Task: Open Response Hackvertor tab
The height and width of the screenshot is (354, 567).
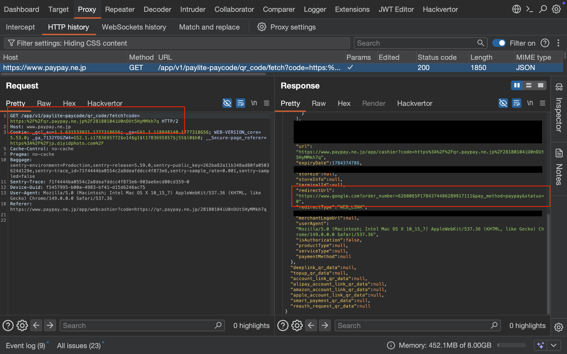Action: 414,103
